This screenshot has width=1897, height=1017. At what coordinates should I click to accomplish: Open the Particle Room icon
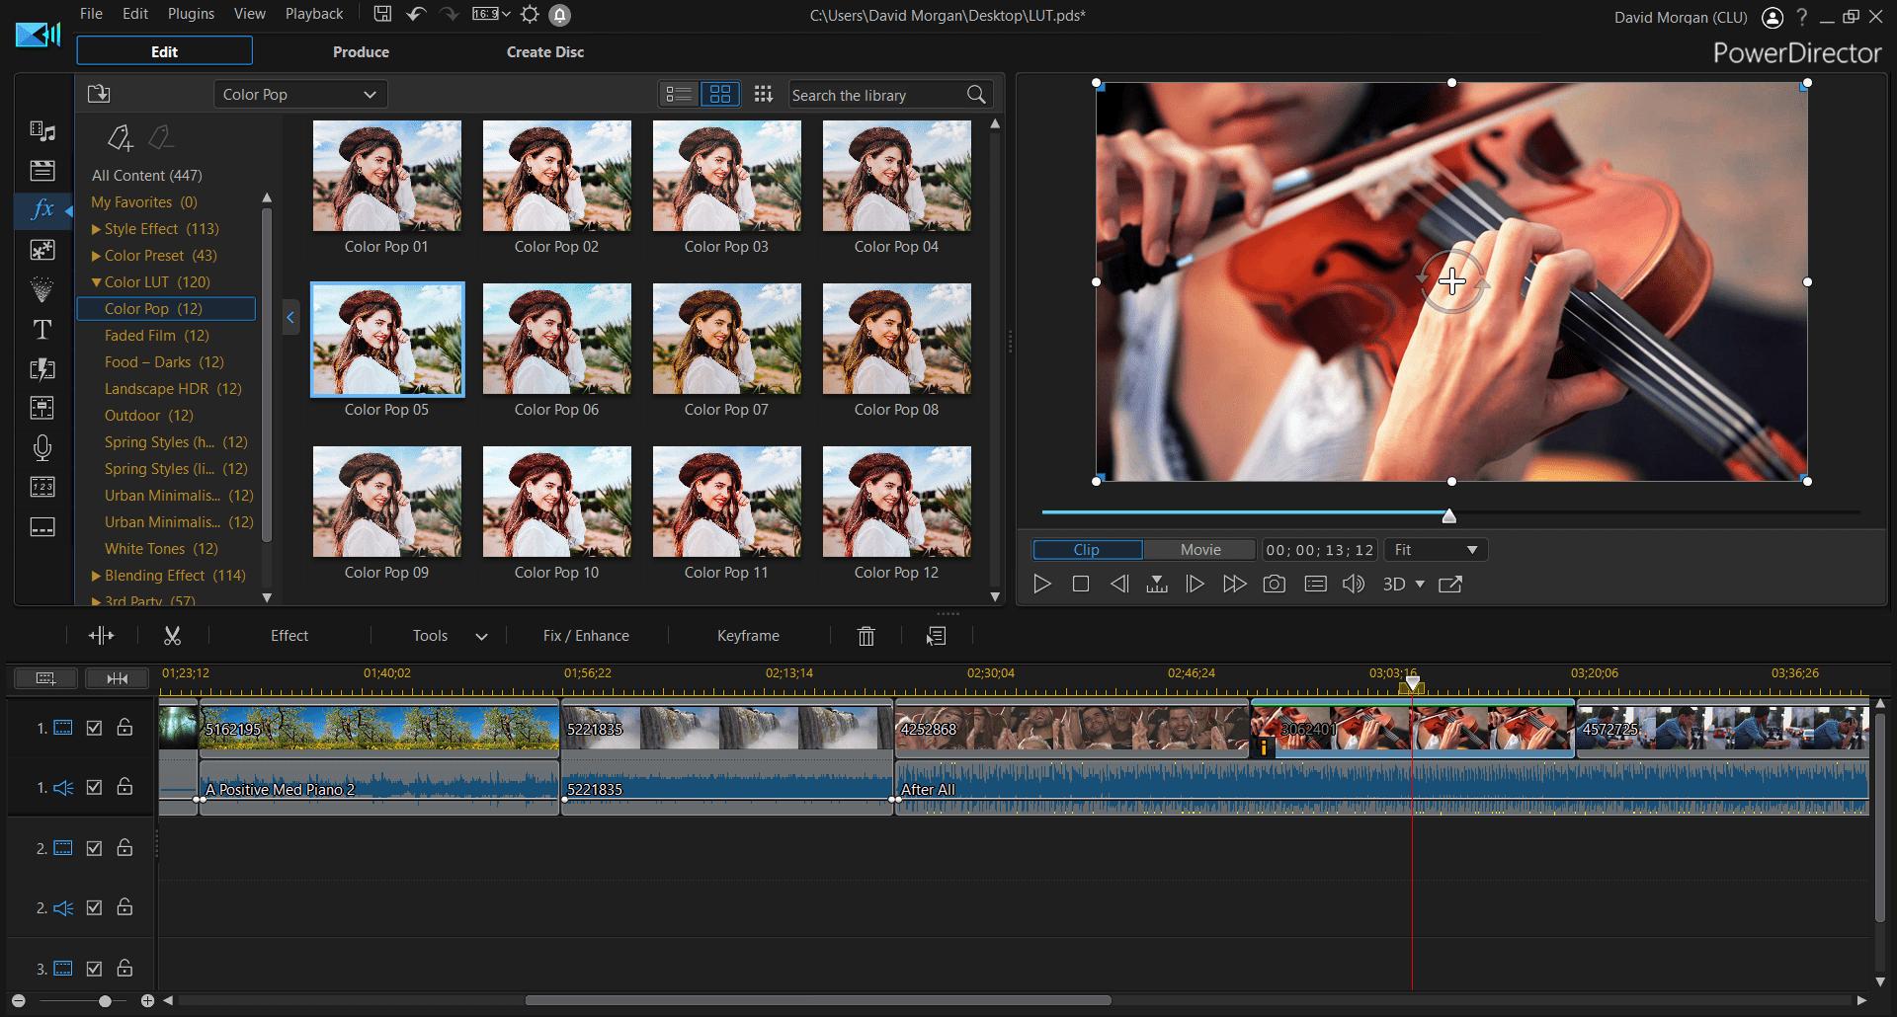(42, 289)
